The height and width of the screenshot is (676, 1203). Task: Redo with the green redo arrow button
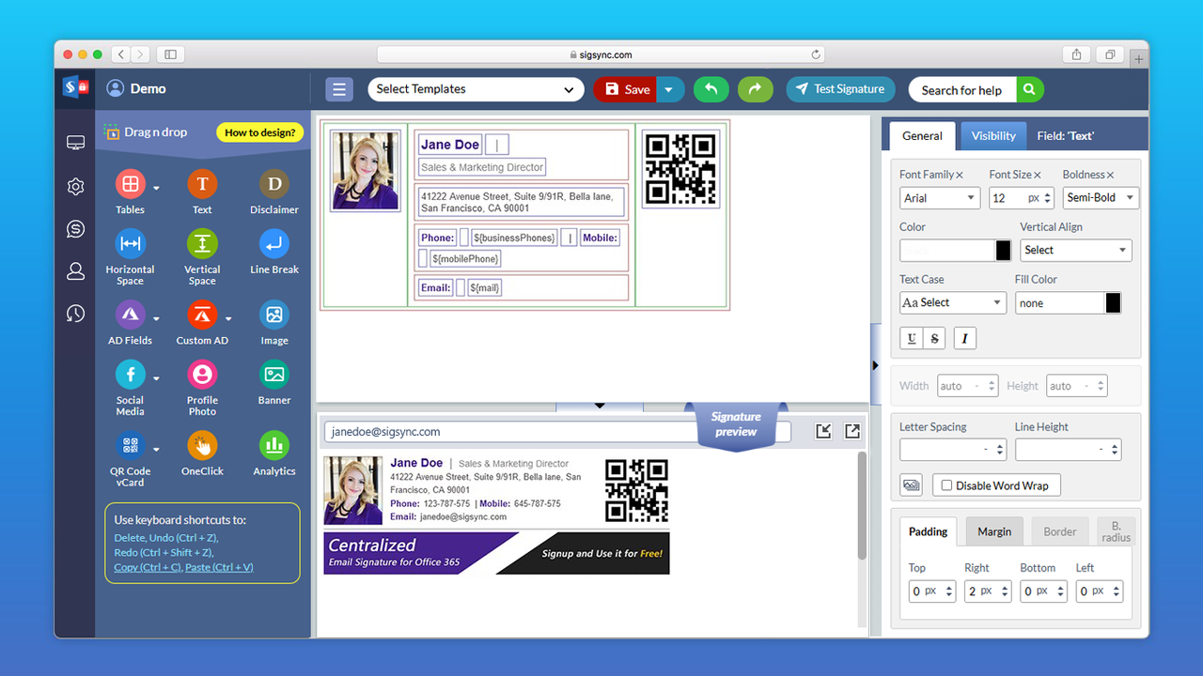click(x=756, y=89)
